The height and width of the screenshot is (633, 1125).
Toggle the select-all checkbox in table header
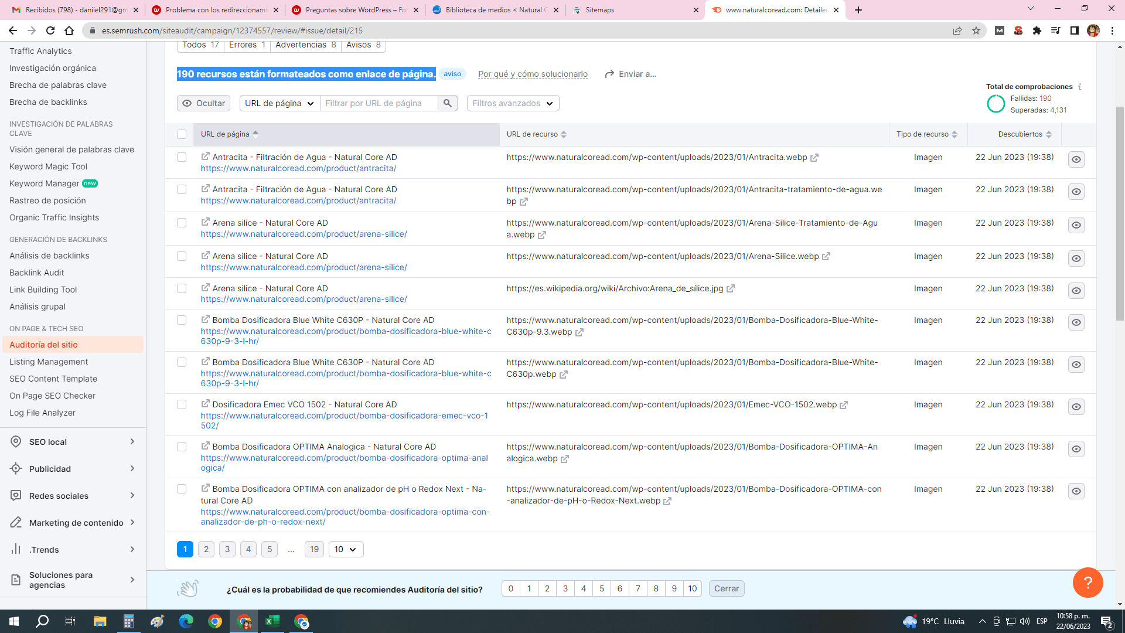(x=182, y=134)
